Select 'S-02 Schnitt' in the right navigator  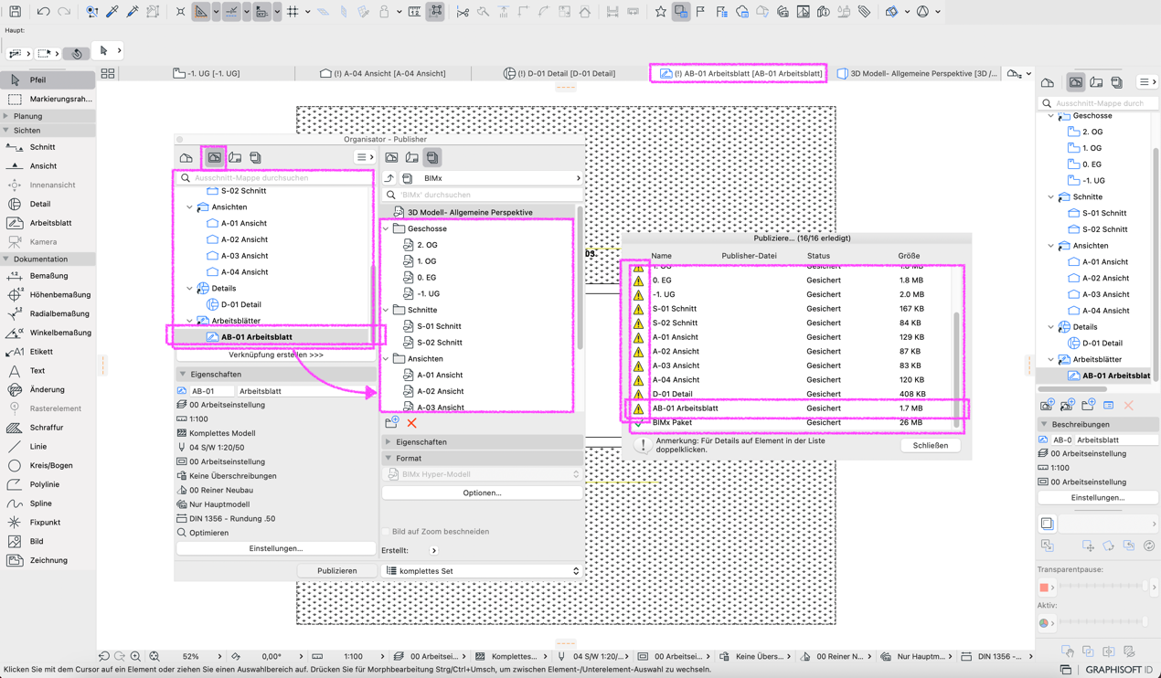tap(1104, 229)
